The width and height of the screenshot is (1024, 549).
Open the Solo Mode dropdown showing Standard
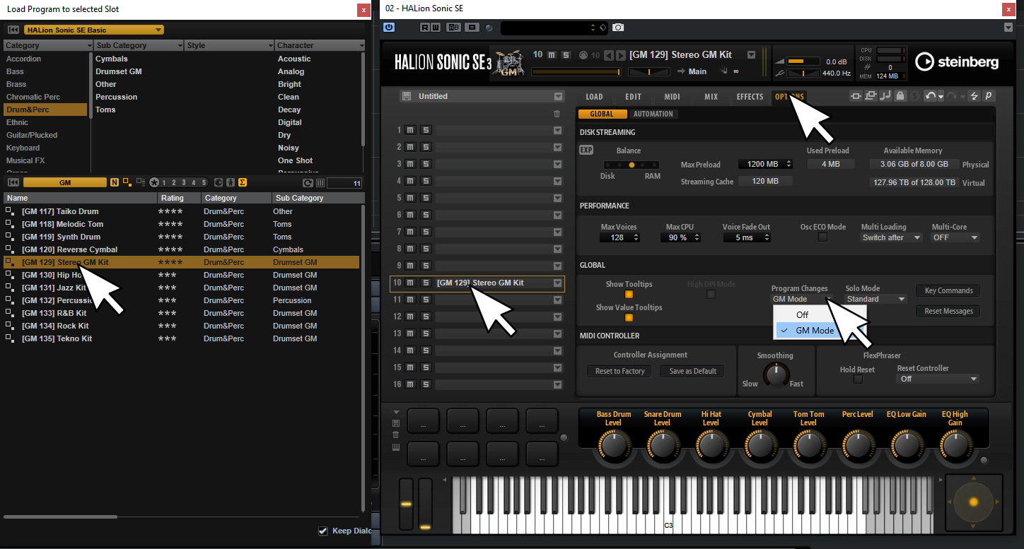(876, 299)
